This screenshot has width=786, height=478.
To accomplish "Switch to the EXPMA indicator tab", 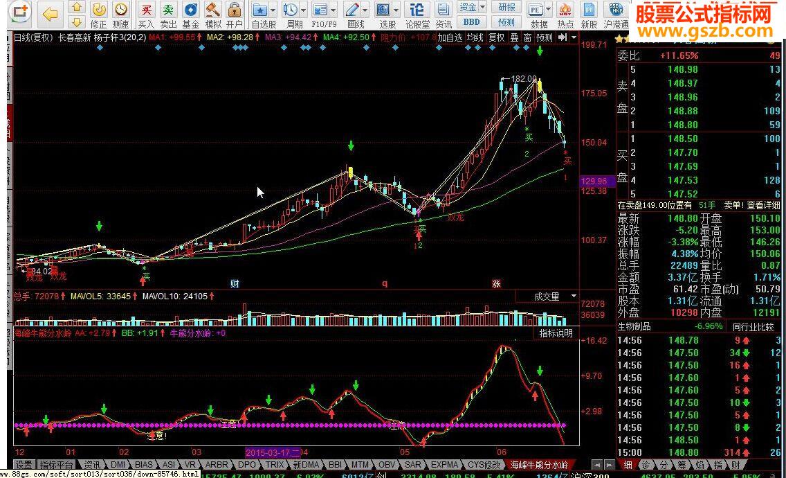I will [x=445, y=464].
